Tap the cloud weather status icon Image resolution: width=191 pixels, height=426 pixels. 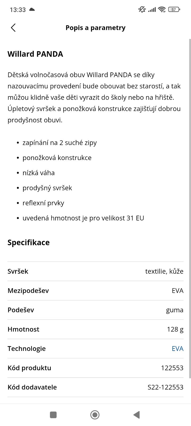[x=32, y=10]
